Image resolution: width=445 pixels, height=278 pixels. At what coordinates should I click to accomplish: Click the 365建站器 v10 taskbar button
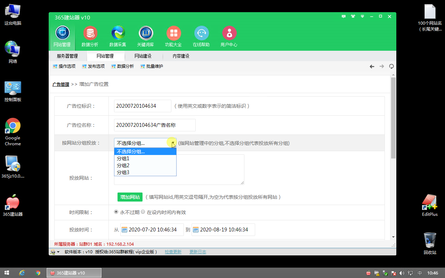click(x=74, y=273)
